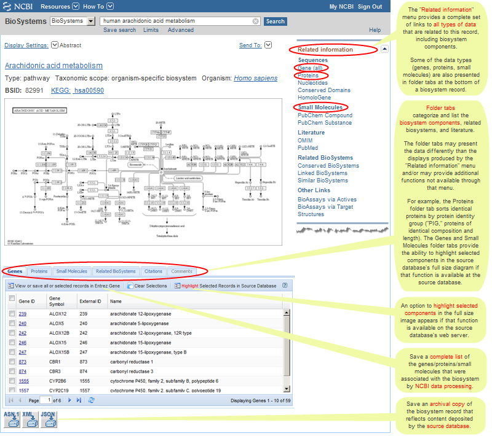Open the Limits link
This screenshot has width=492, height=436.
pos(151,30)
